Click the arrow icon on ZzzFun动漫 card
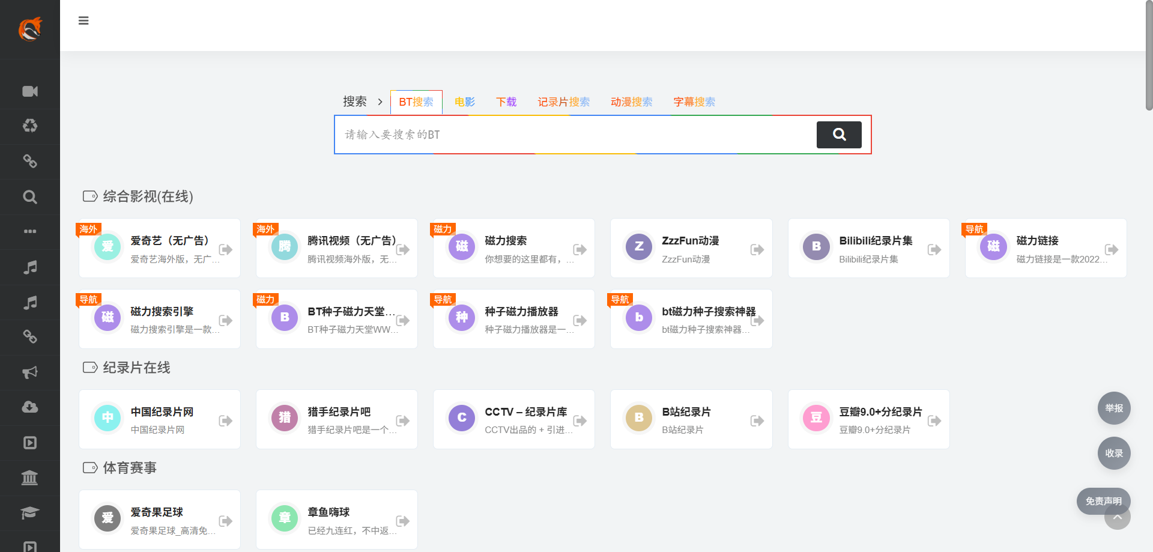The image size is (1153, 552). pos(757,249)
